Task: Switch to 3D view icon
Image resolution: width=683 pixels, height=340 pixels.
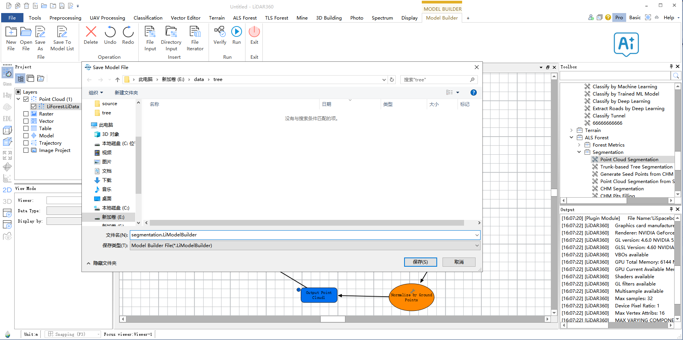Action: coord(7,201)
